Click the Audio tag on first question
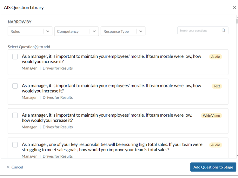The height and width of the screenshot is (178, 238). pos(215,57)
